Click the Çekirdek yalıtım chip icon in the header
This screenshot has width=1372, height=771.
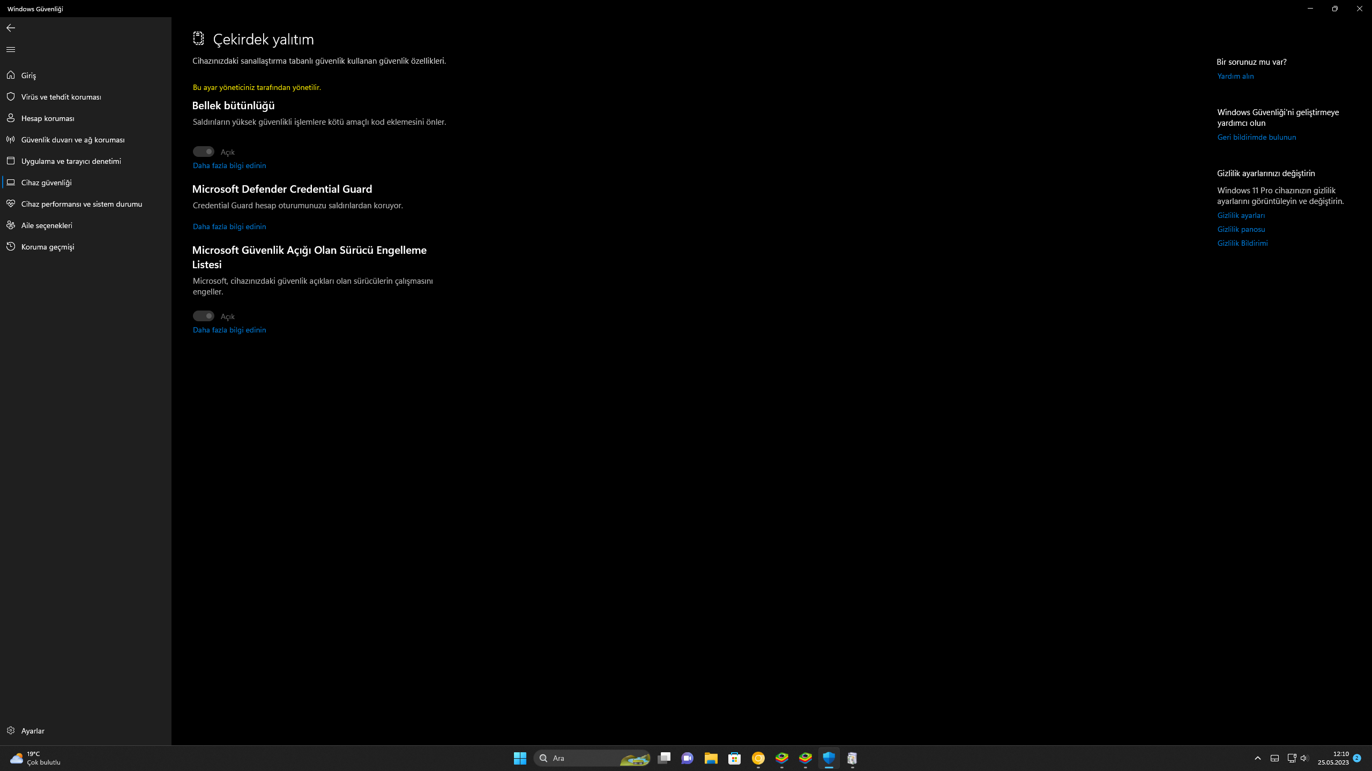(198, 38)
